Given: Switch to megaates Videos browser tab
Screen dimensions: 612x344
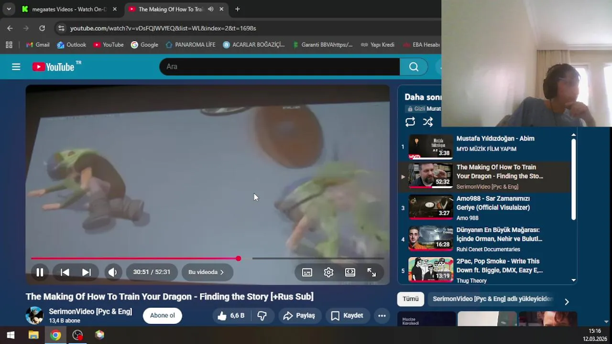Looking at the screenshot, I should click(69, 9).
